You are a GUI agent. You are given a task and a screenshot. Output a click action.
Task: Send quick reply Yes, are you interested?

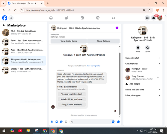click(x=72, y=94)
